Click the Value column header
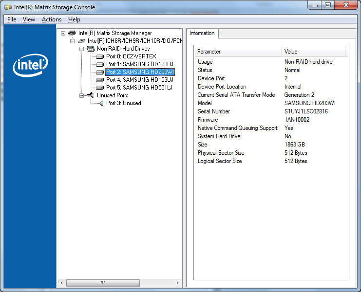This screenshot has height=292, width=361. pyautogui.click(x=314, y=52)
